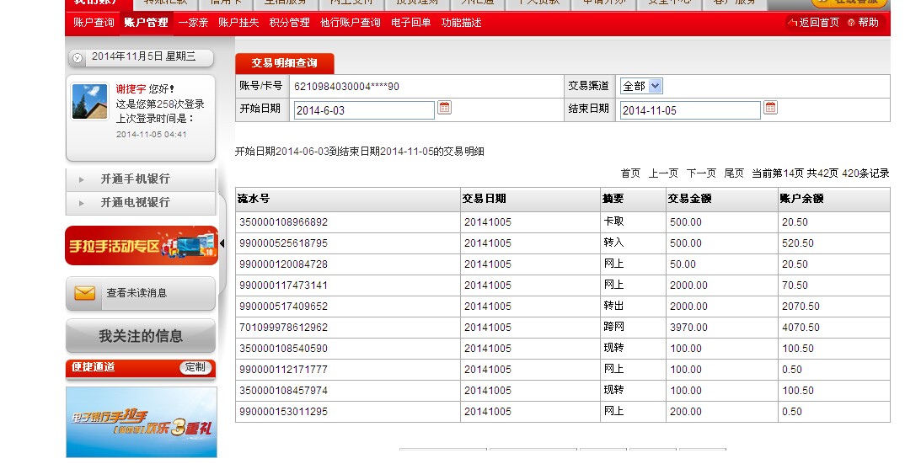The height and width of the screenshot is (464, 905).
Task: Open the 手拉手活动专区 promo banner
Action: [x=141, y=246]
